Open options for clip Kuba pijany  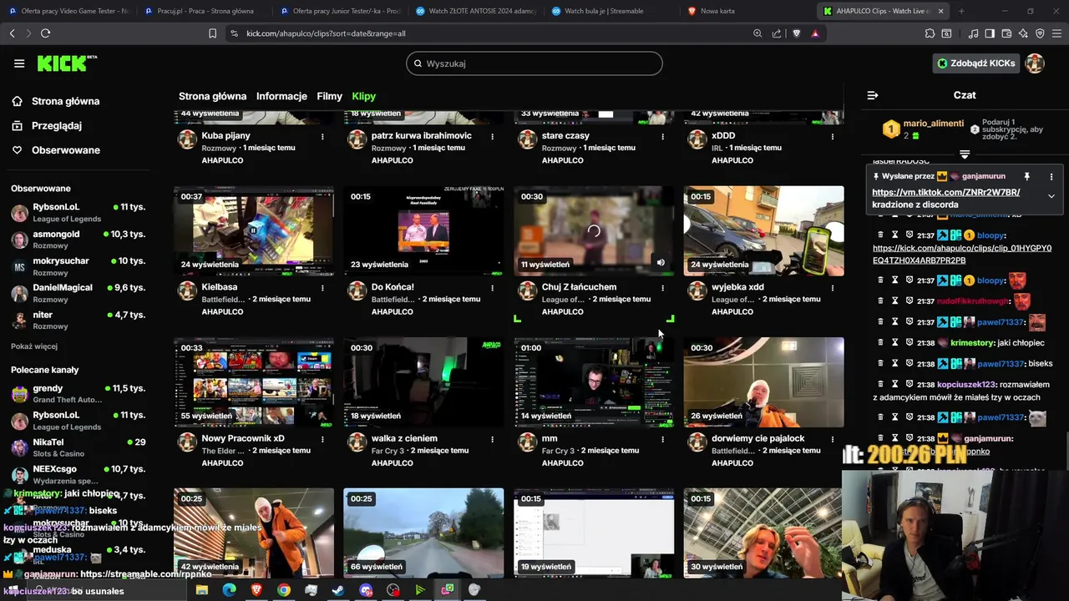[322, 136]
